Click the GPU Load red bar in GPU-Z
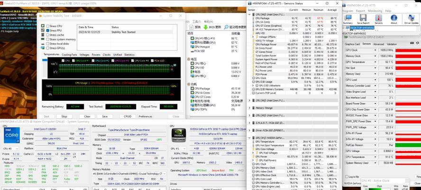421x190 pixels. [408, 80]
